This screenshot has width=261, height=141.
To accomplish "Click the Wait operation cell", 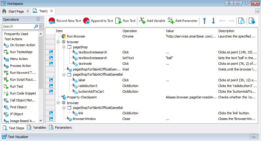I will click(x=126, y=69).
